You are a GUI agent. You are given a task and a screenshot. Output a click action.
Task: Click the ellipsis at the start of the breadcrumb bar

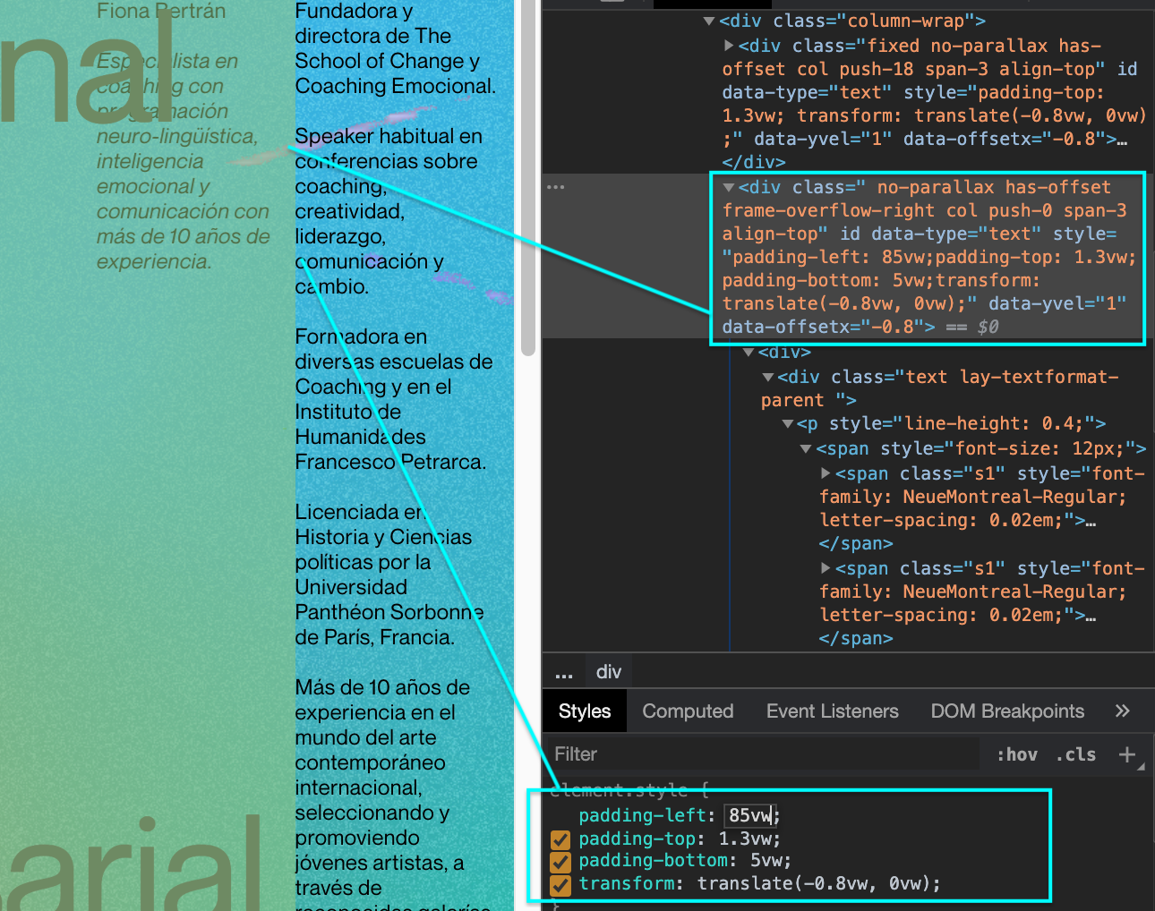pos(564,673)
